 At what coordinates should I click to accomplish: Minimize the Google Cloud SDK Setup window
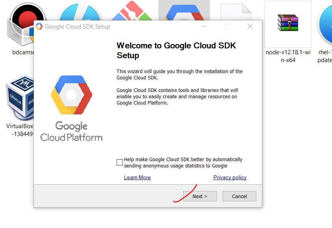204,26
